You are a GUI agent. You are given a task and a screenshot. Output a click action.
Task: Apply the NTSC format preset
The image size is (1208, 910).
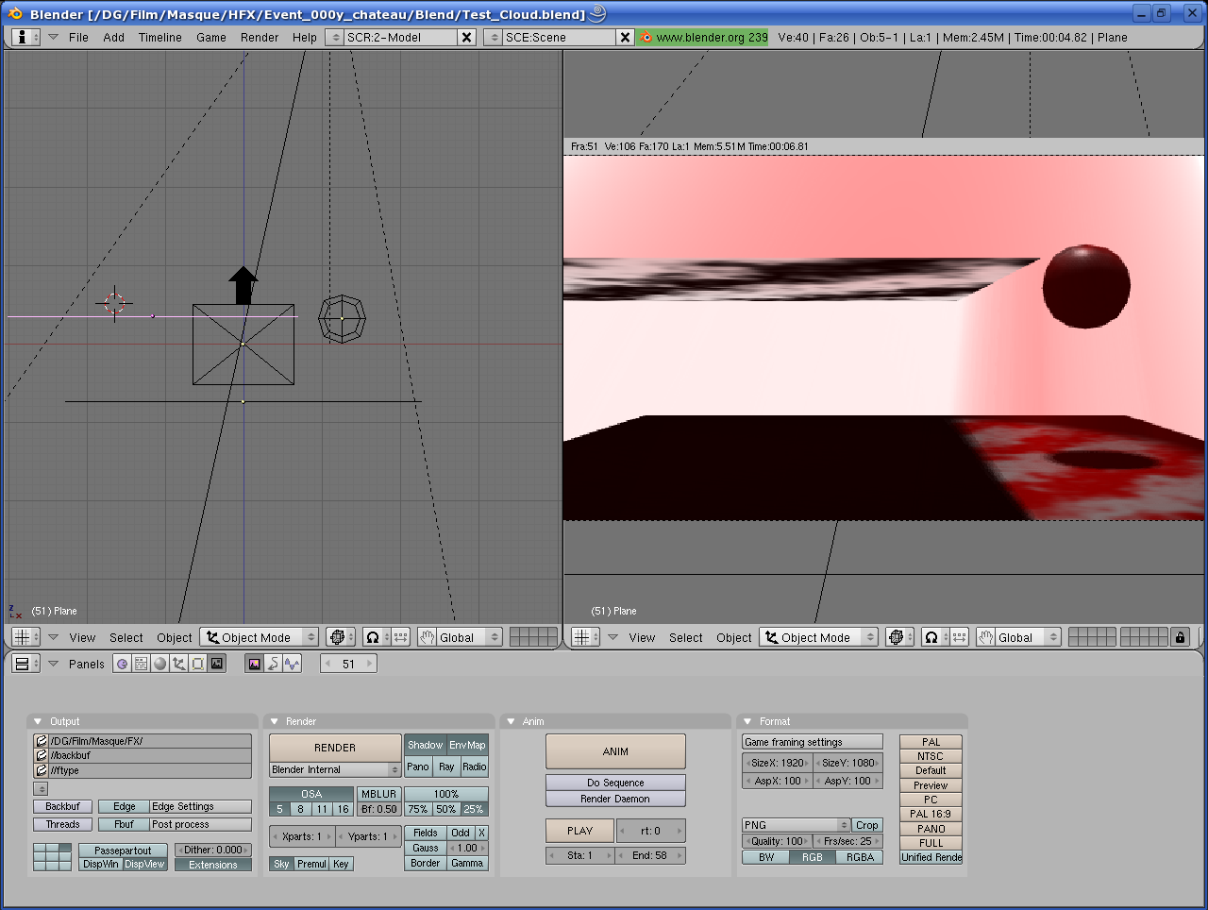click(x=931, y=756)
